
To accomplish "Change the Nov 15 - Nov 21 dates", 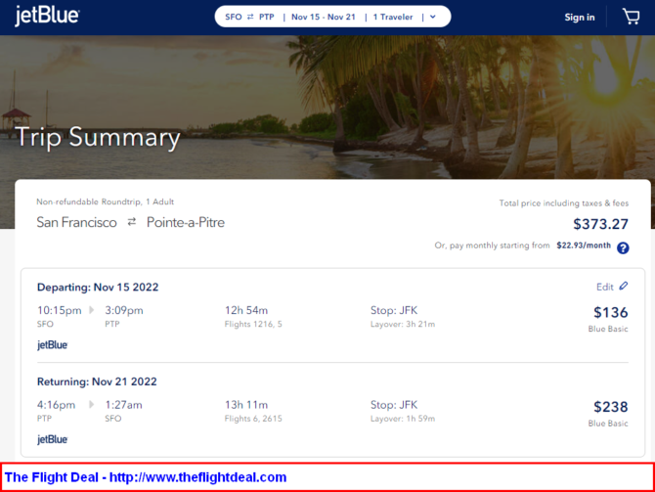I will (x=324, y=17).
